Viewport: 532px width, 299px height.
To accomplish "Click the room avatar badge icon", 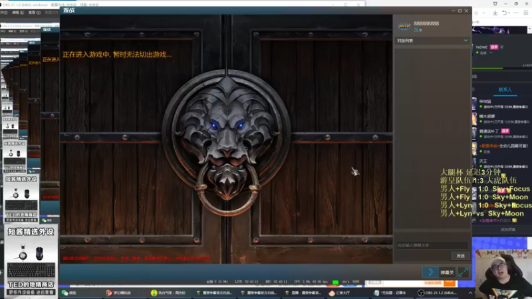I will (404, 27).
